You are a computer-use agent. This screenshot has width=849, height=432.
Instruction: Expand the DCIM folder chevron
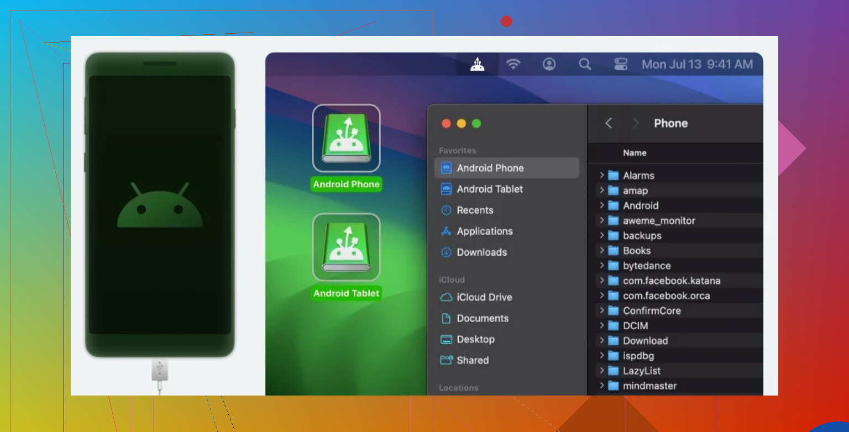click(x=601, y=325)
